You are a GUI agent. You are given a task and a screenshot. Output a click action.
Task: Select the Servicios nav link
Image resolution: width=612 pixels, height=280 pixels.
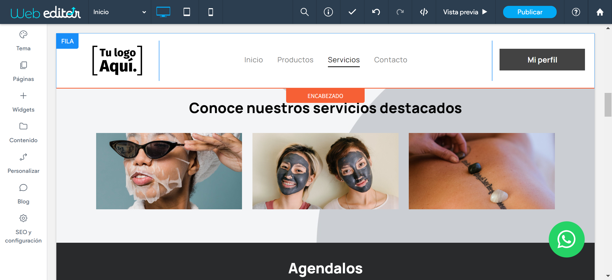pyautogui.click(x=344, y=60)
